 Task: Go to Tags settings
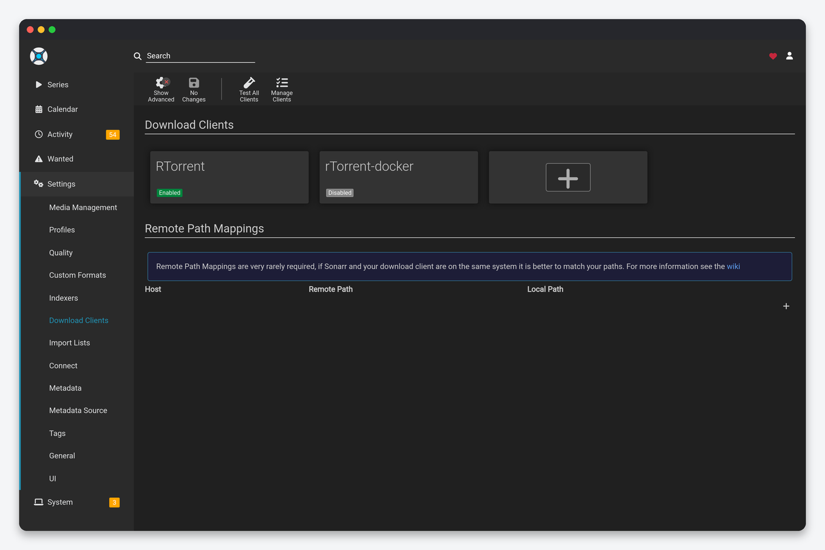pos(57,434)
